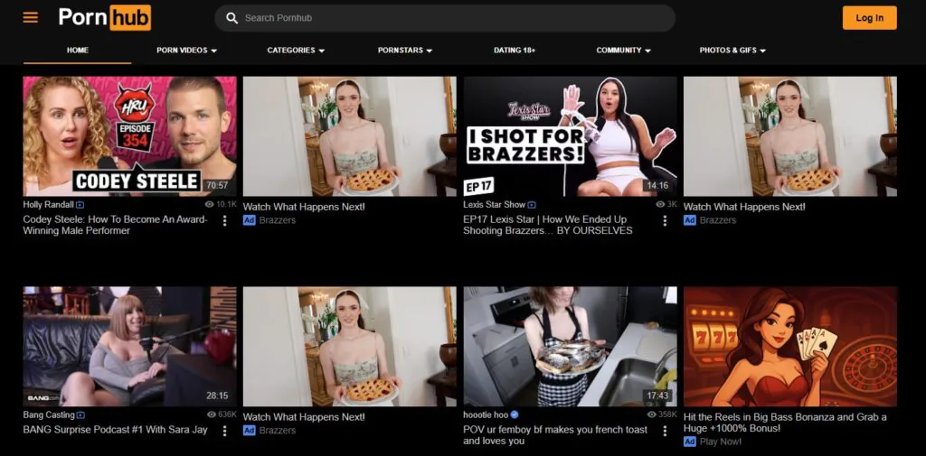Click the 17:43 duration label
The height and width of the screenshot is (456, 926).
[657, 396]
